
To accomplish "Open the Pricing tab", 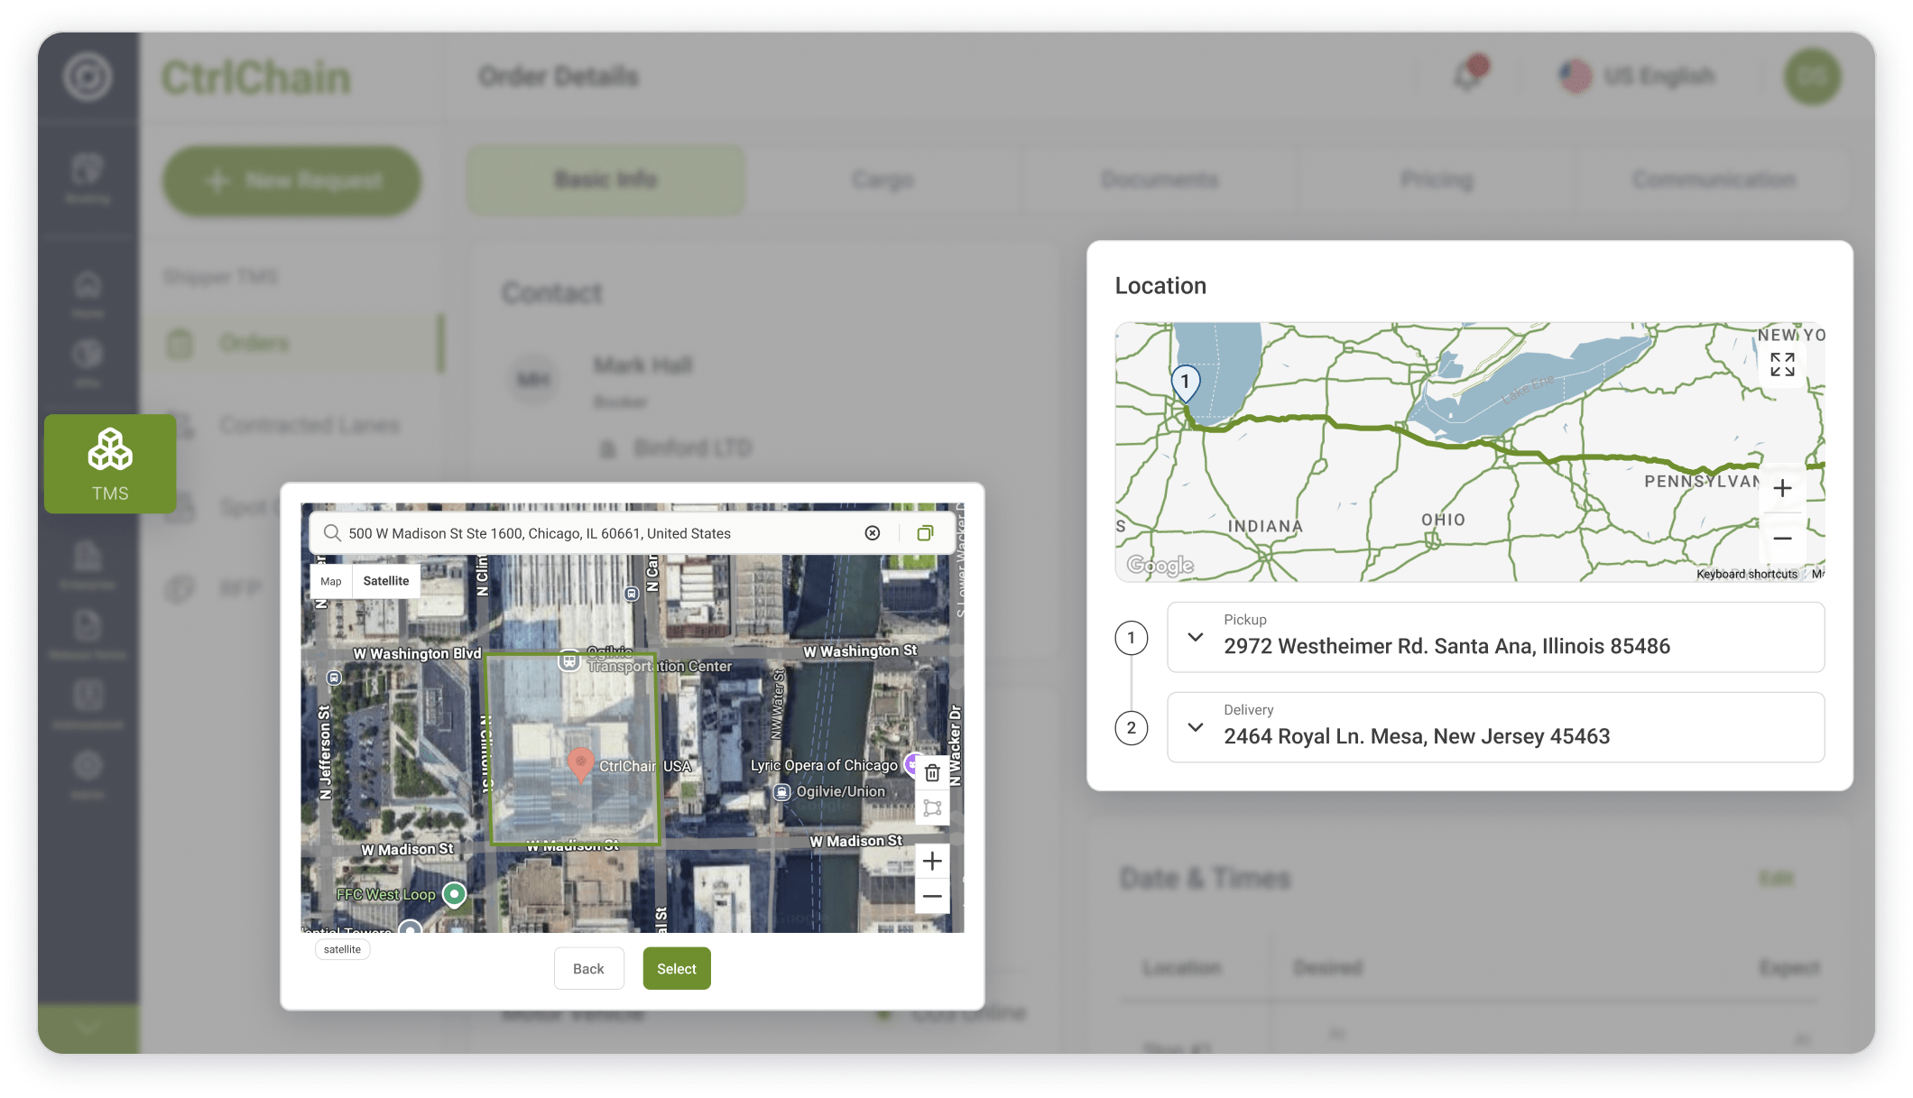I will click(x=1437, y=180).
